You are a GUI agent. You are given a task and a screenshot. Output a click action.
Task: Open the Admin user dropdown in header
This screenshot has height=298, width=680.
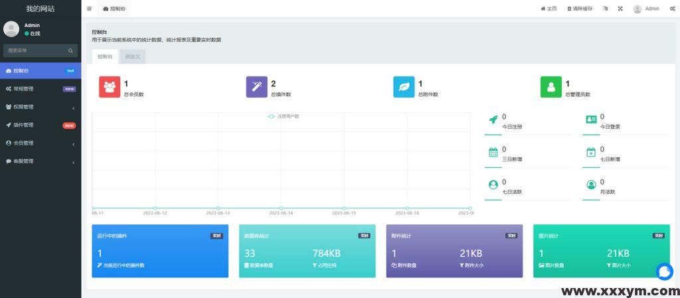click(x=646, y=9)
